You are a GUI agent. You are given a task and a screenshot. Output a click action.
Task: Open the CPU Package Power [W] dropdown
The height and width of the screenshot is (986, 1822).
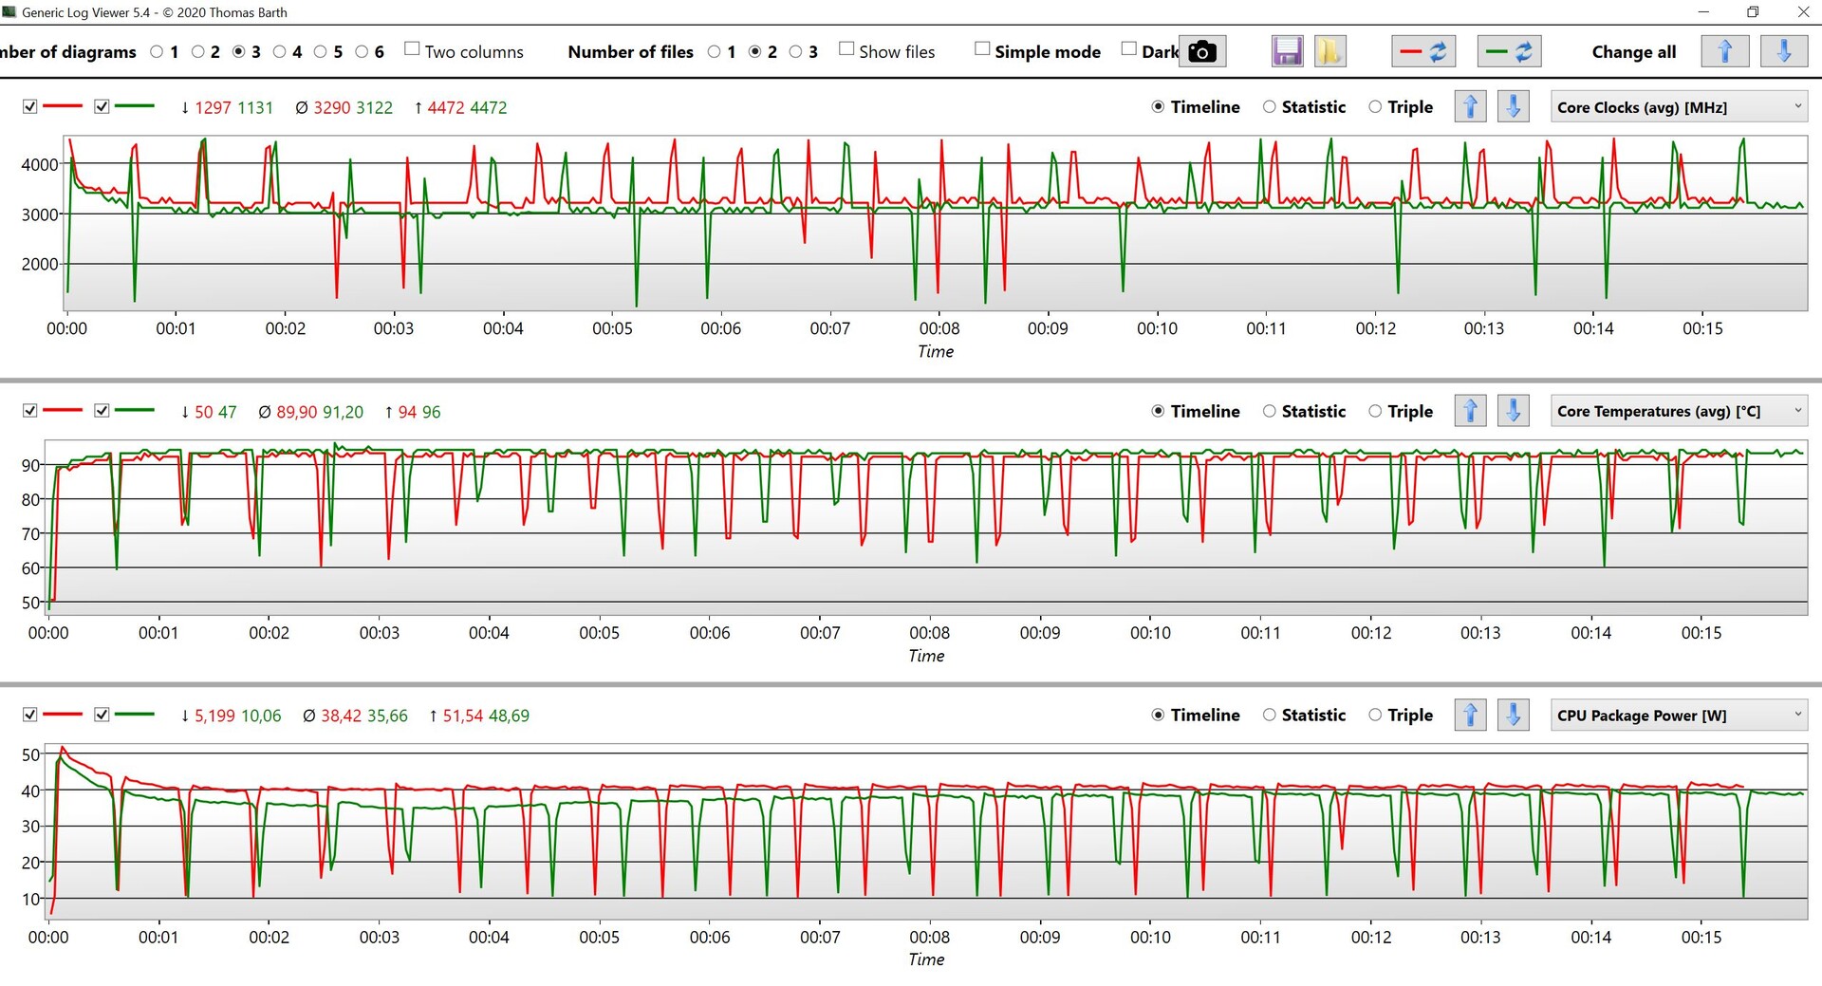pyautogui.click(x=1678, y=715)
